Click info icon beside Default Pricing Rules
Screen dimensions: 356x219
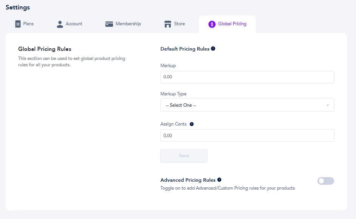coord(213,49)
